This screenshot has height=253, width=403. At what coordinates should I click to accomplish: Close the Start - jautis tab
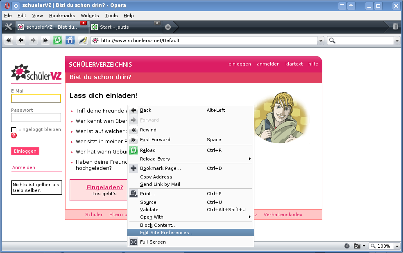157,23
